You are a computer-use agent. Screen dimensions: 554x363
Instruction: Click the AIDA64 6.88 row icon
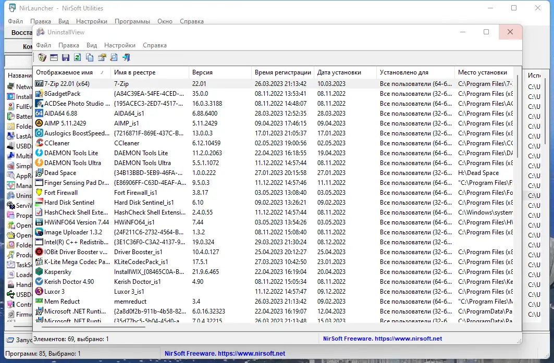[39, 114]
